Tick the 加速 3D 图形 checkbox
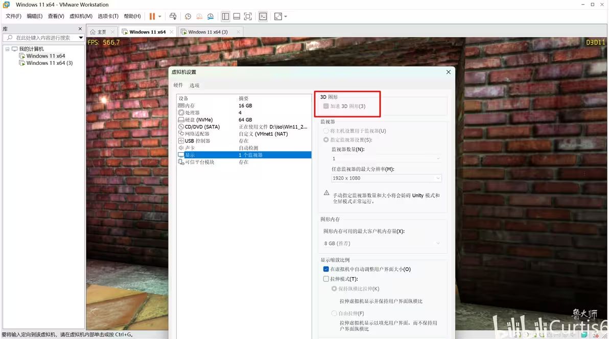The image size is (609, 339). tap(326, 106)
